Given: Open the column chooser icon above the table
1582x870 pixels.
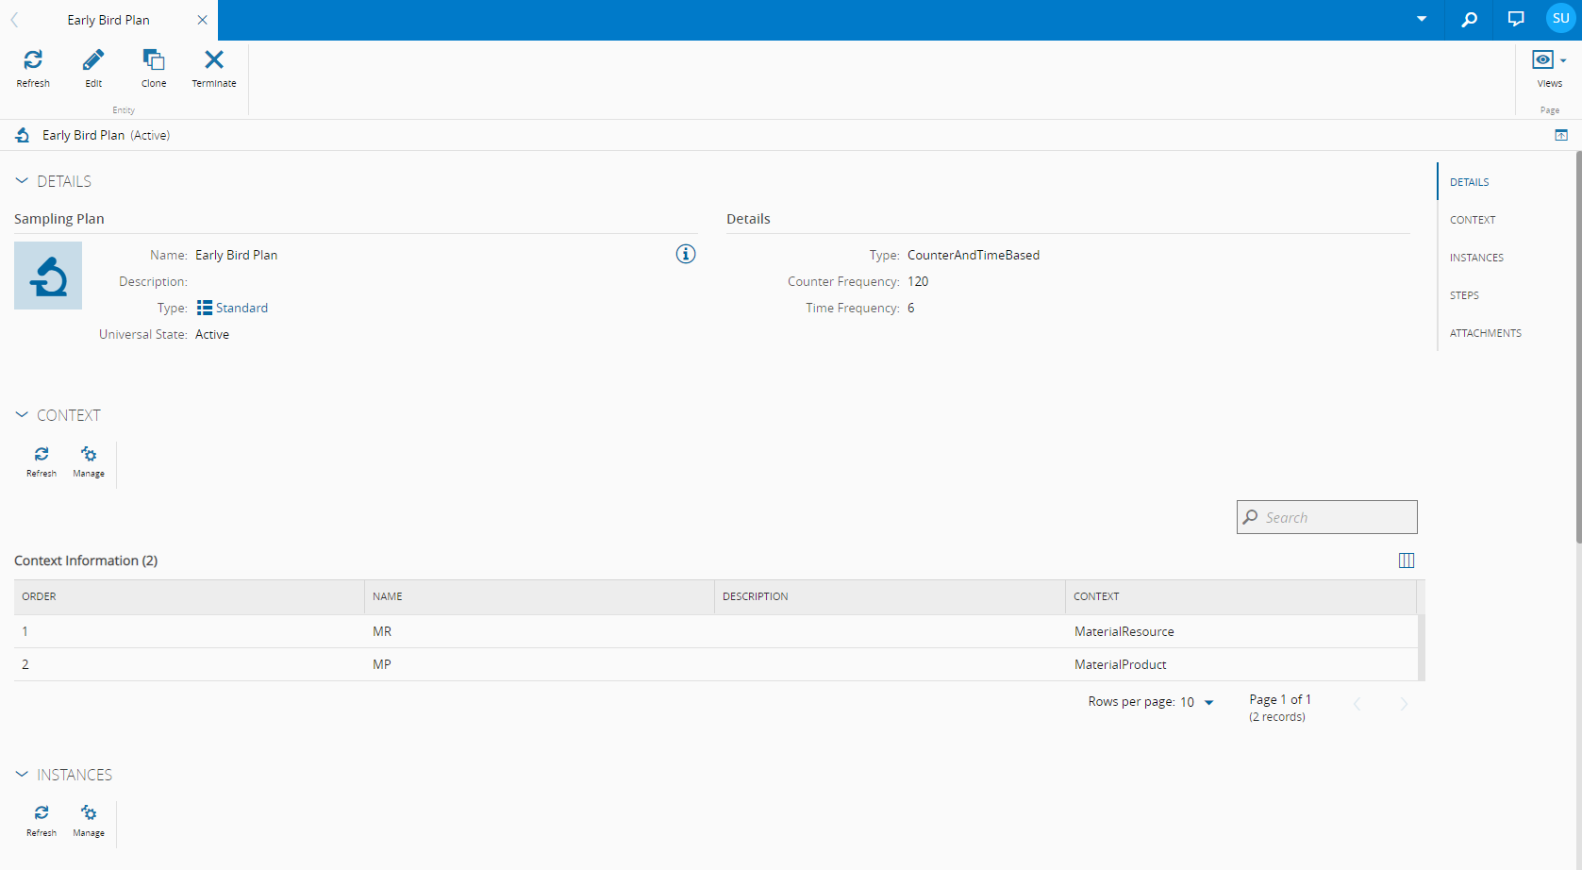Looking at the screenshot, I should (x=1406, y=560).
